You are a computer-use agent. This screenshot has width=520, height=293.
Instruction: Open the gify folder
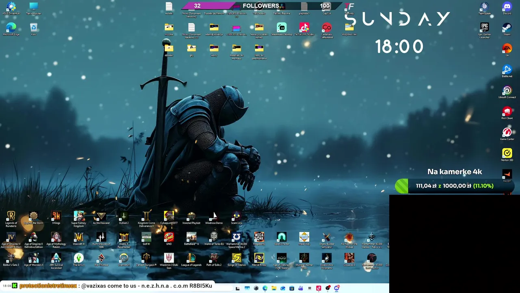[x=191, y=50]
